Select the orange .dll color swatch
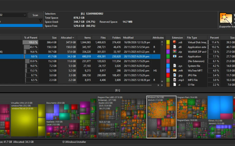 [x=168, y=47]
